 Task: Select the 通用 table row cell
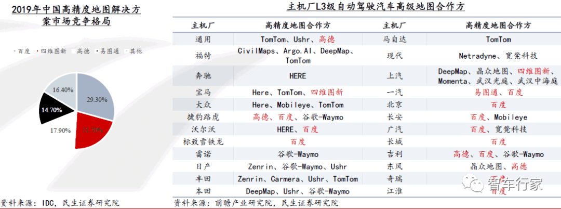coord(203,40)
